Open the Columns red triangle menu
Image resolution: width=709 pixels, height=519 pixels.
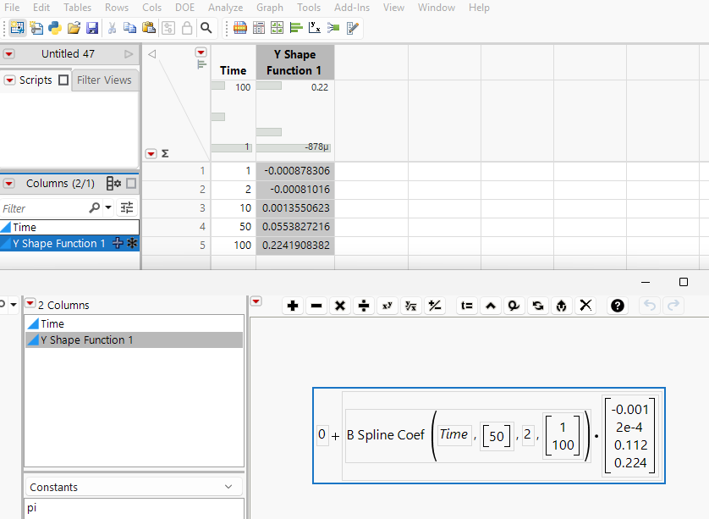(x=8, y=184)
